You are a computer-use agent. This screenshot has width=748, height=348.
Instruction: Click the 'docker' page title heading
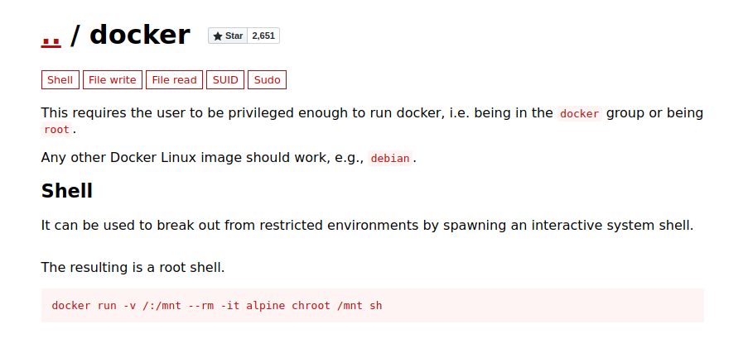139,35
